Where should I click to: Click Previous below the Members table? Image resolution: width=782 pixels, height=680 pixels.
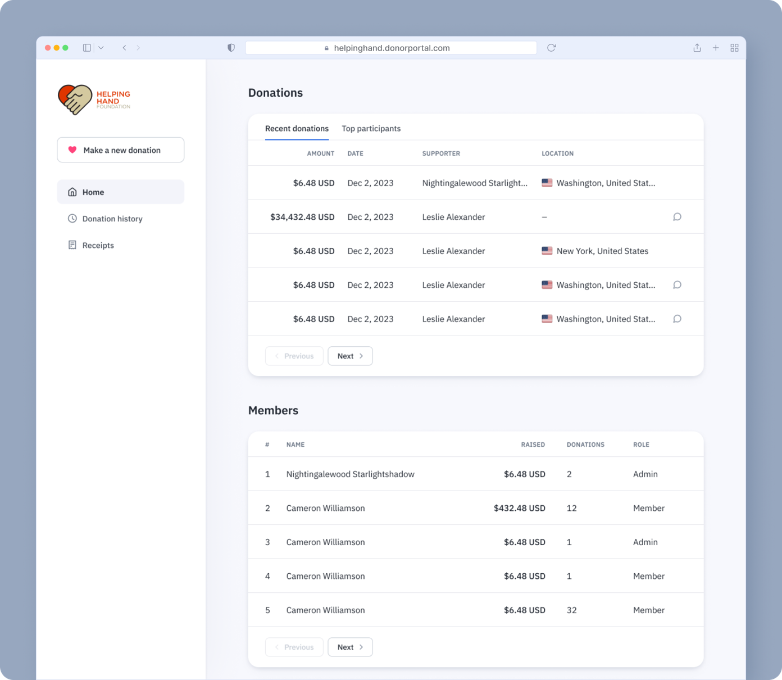pyautogui.click(x=294, y=647)
